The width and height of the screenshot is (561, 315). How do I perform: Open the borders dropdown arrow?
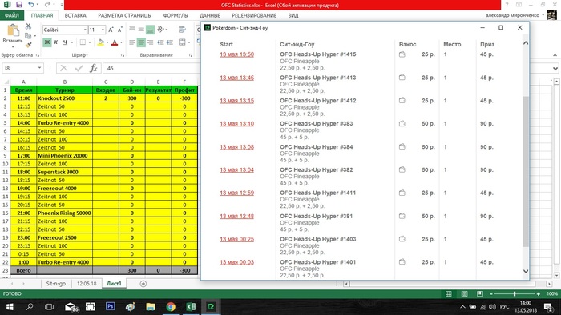pos(90,42)
